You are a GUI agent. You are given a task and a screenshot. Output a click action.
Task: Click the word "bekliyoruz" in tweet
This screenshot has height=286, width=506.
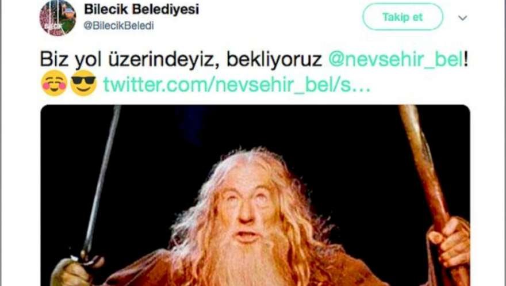(274, 59)
